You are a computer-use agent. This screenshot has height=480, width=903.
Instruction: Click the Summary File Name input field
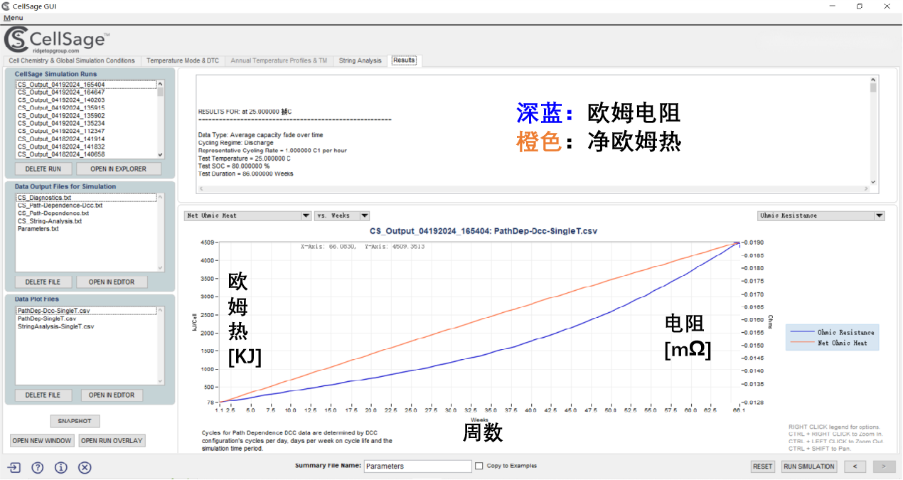[x=417, y=466]
